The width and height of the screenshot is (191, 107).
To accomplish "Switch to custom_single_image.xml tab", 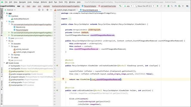I will pos(66,10).
